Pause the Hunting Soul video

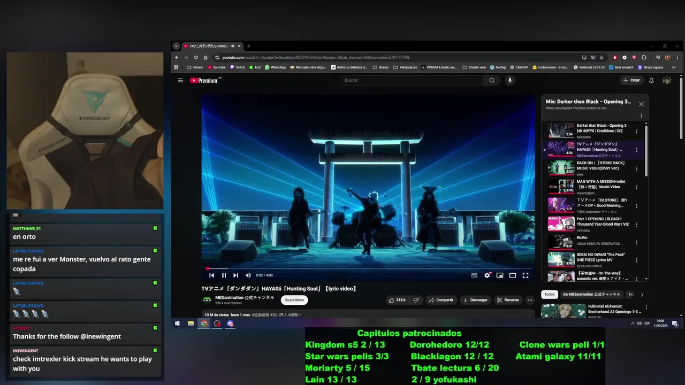[x=224, y=275]
